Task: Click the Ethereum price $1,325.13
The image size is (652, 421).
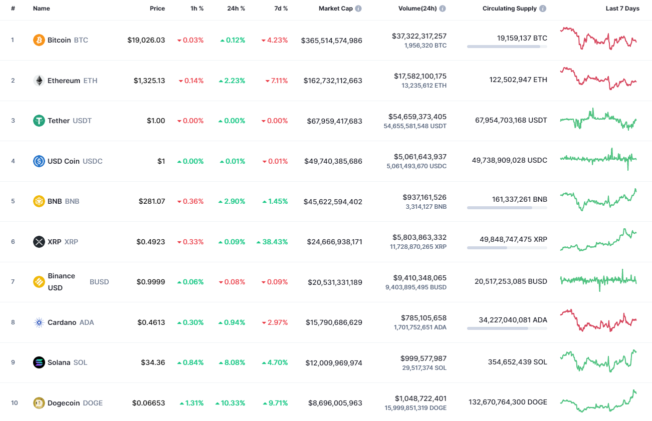Action: click(x=149, y=81)
